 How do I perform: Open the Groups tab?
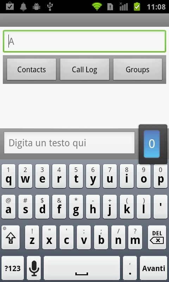click(x=138, y=69)
